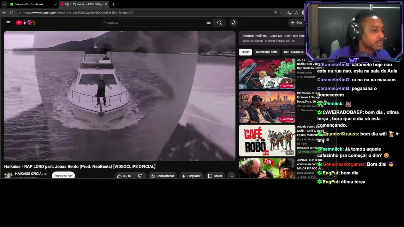Click the 'Perguntar' button

[x=191, y=176]
